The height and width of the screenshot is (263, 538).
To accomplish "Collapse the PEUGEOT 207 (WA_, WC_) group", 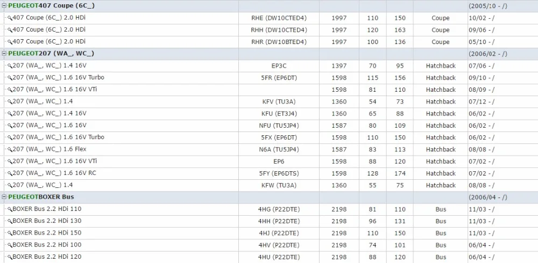I will [x=4, y=54].
